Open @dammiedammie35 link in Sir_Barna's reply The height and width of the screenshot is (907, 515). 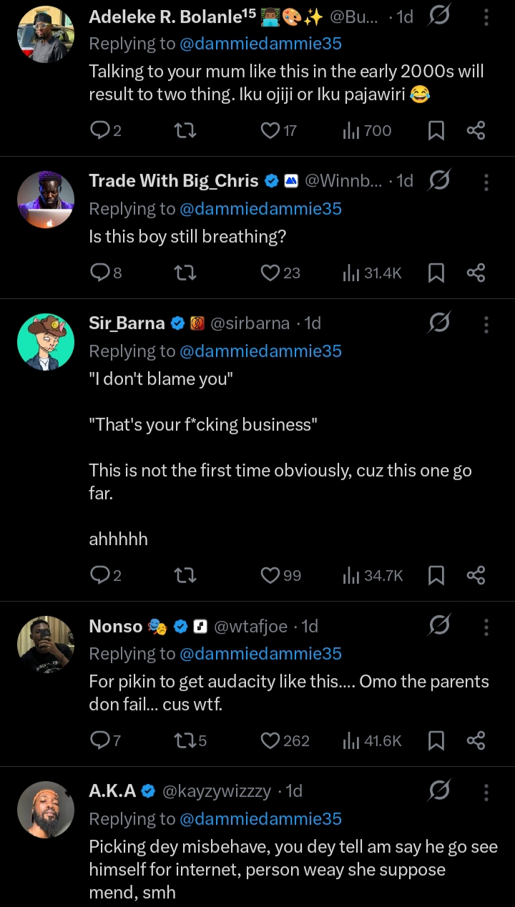(260, 351)
